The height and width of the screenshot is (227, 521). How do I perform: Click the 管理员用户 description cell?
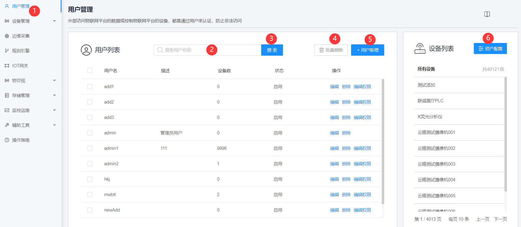click(x=171, y=133)
